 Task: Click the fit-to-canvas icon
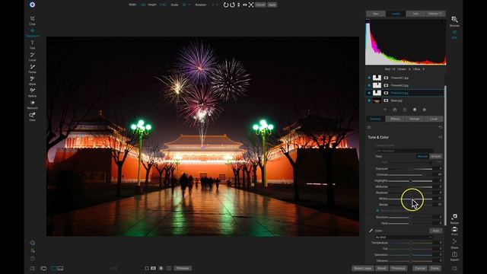[251, 5]
